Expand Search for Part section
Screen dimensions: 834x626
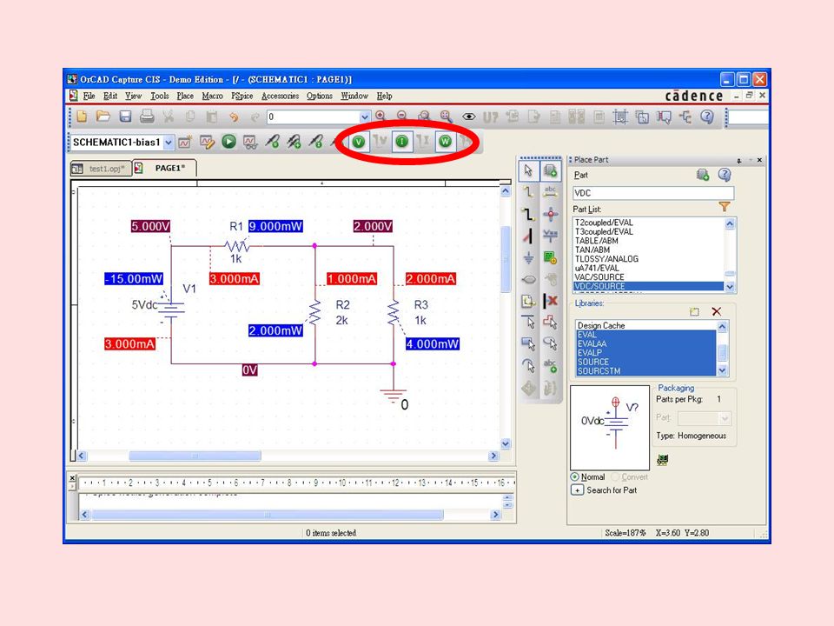click(x=577, y=490)
